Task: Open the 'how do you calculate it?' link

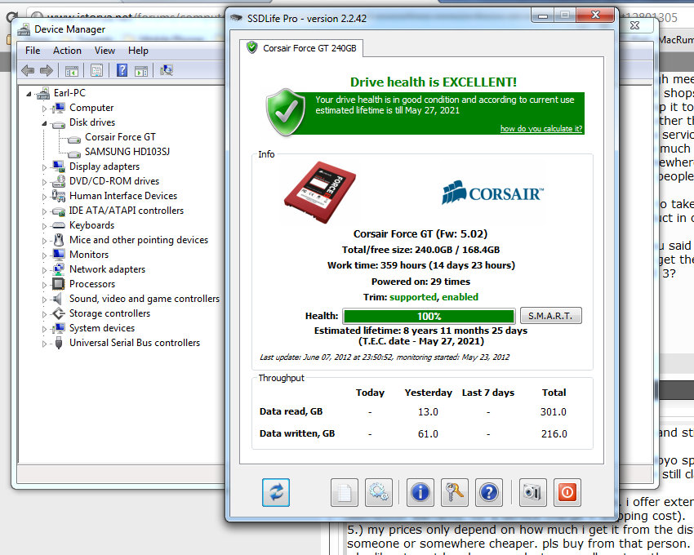Action: [541, 128]
